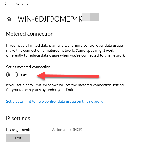Go back with the back arrow
The image size is (165, 146).
click(x=6, y=4)
